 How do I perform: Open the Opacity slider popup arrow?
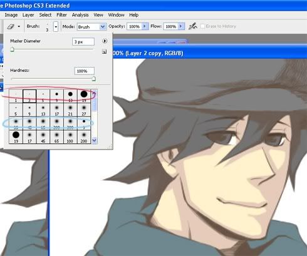[x=145, y=26]
